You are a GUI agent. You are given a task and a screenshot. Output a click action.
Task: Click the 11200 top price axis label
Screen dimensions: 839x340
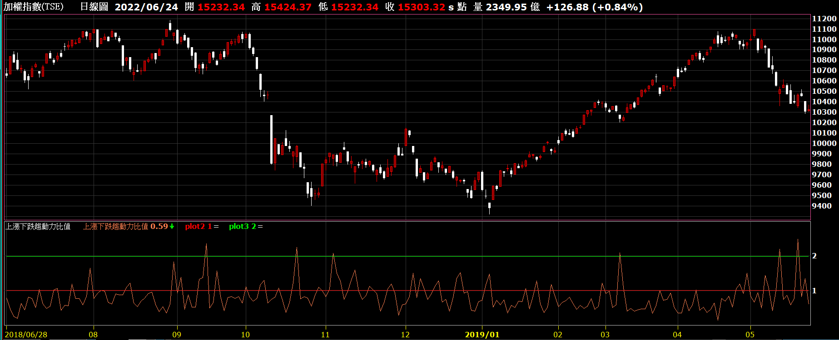click(x=824, y=19)
